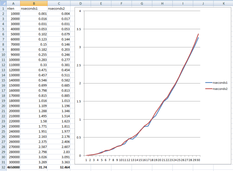
Task: Click the 'nseconds2' header cell in column C
Action: click(x=59, y=8)
